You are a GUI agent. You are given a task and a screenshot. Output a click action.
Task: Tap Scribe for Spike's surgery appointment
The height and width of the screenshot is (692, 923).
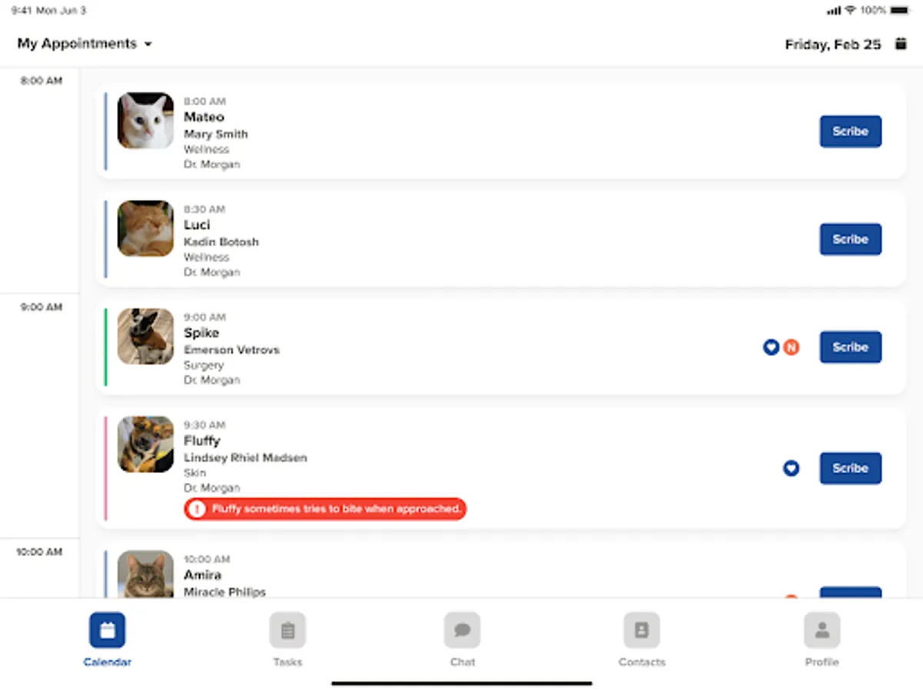851,347
